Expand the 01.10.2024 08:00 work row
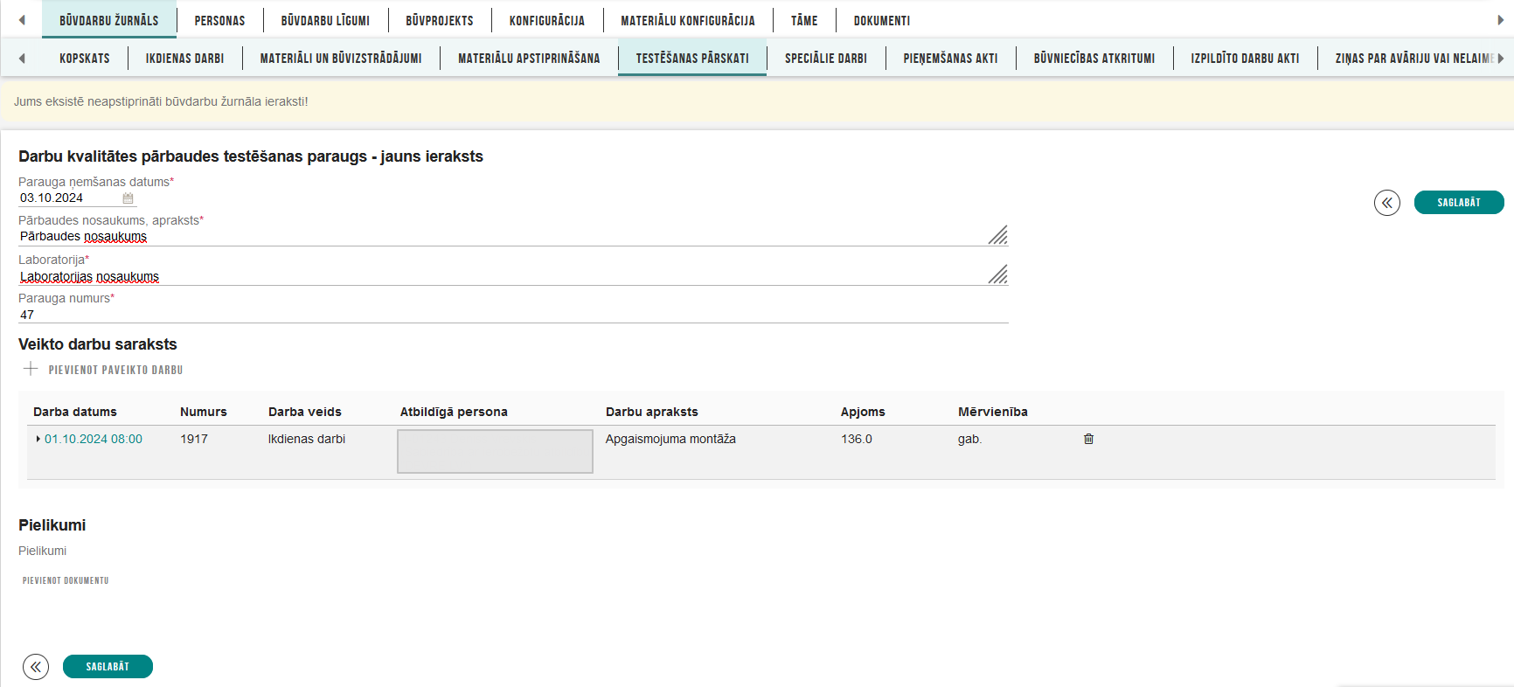This screenshot has width=1514, height=687. [x=38, y=439]
